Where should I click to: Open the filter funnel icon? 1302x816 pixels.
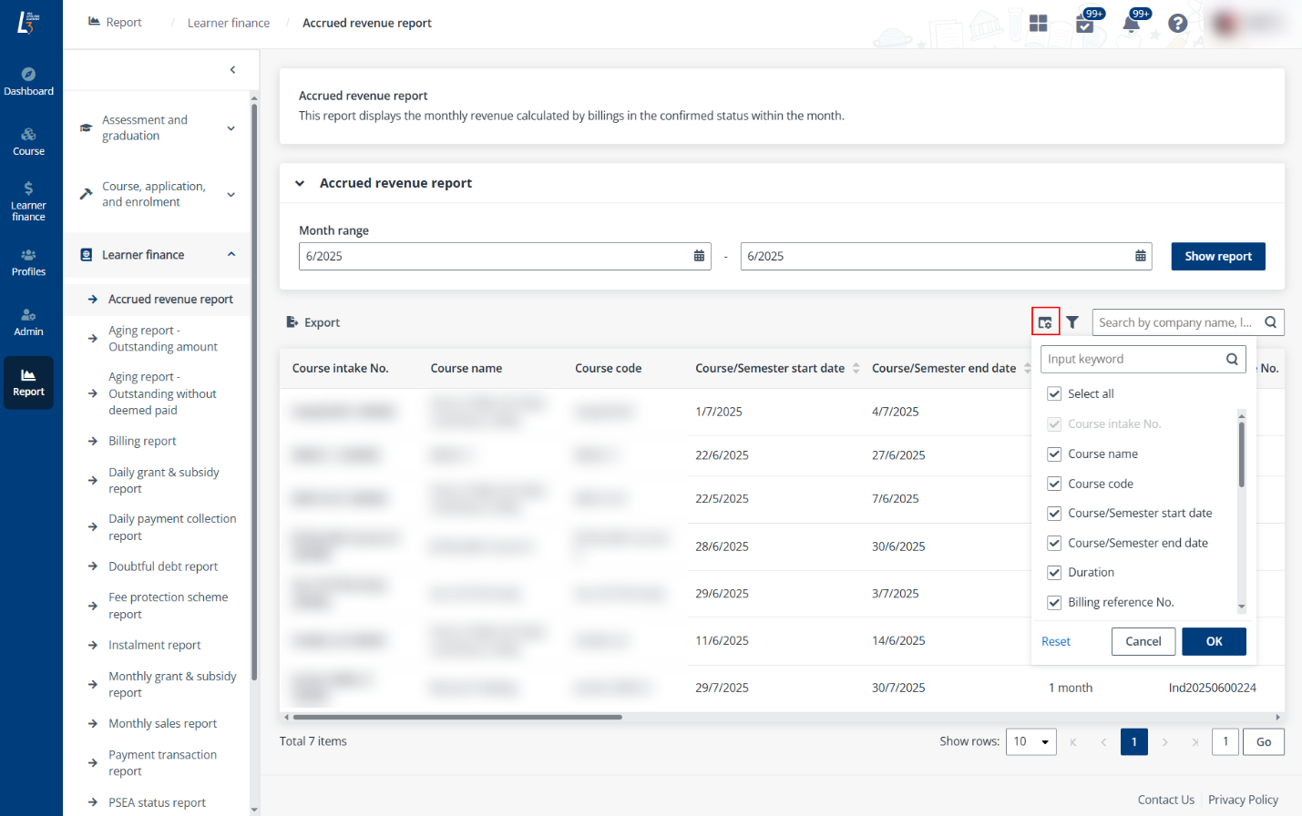coord(1072,321)
